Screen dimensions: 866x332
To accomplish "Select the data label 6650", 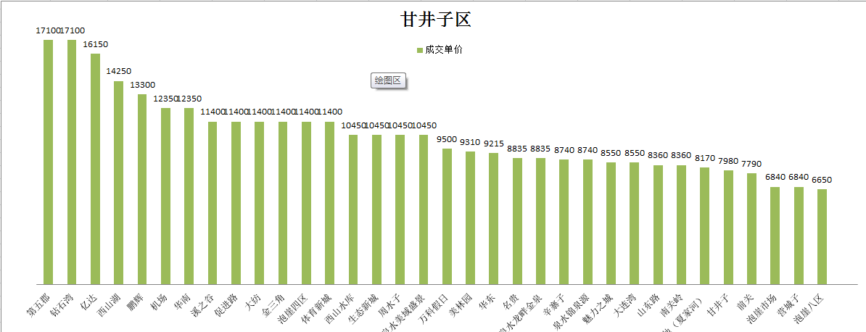I will tap(822, 180).
